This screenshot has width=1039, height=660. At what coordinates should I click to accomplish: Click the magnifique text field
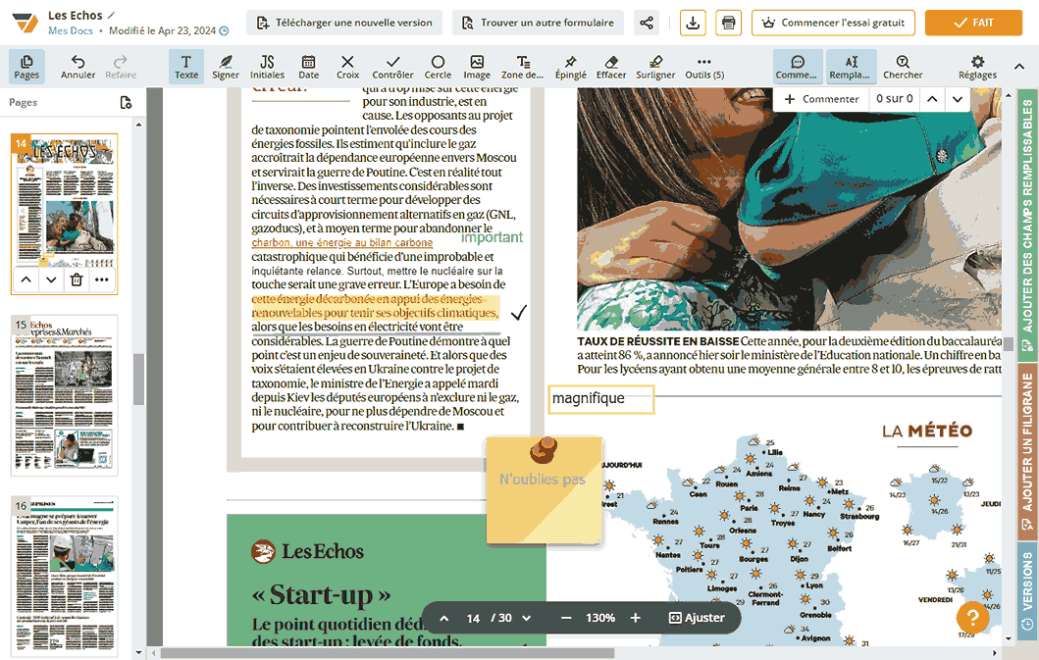(601, 399)
